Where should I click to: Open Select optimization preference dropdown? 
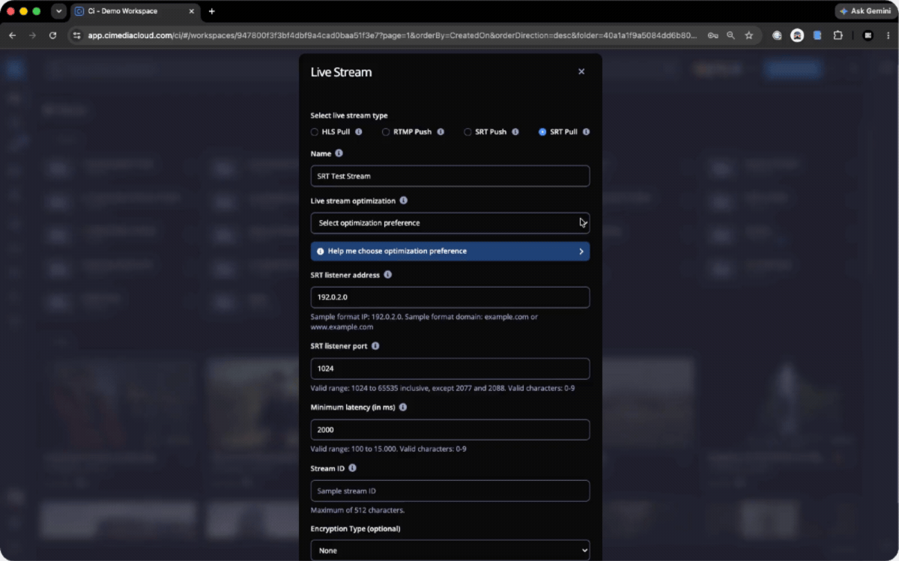(x=450, y=223)
